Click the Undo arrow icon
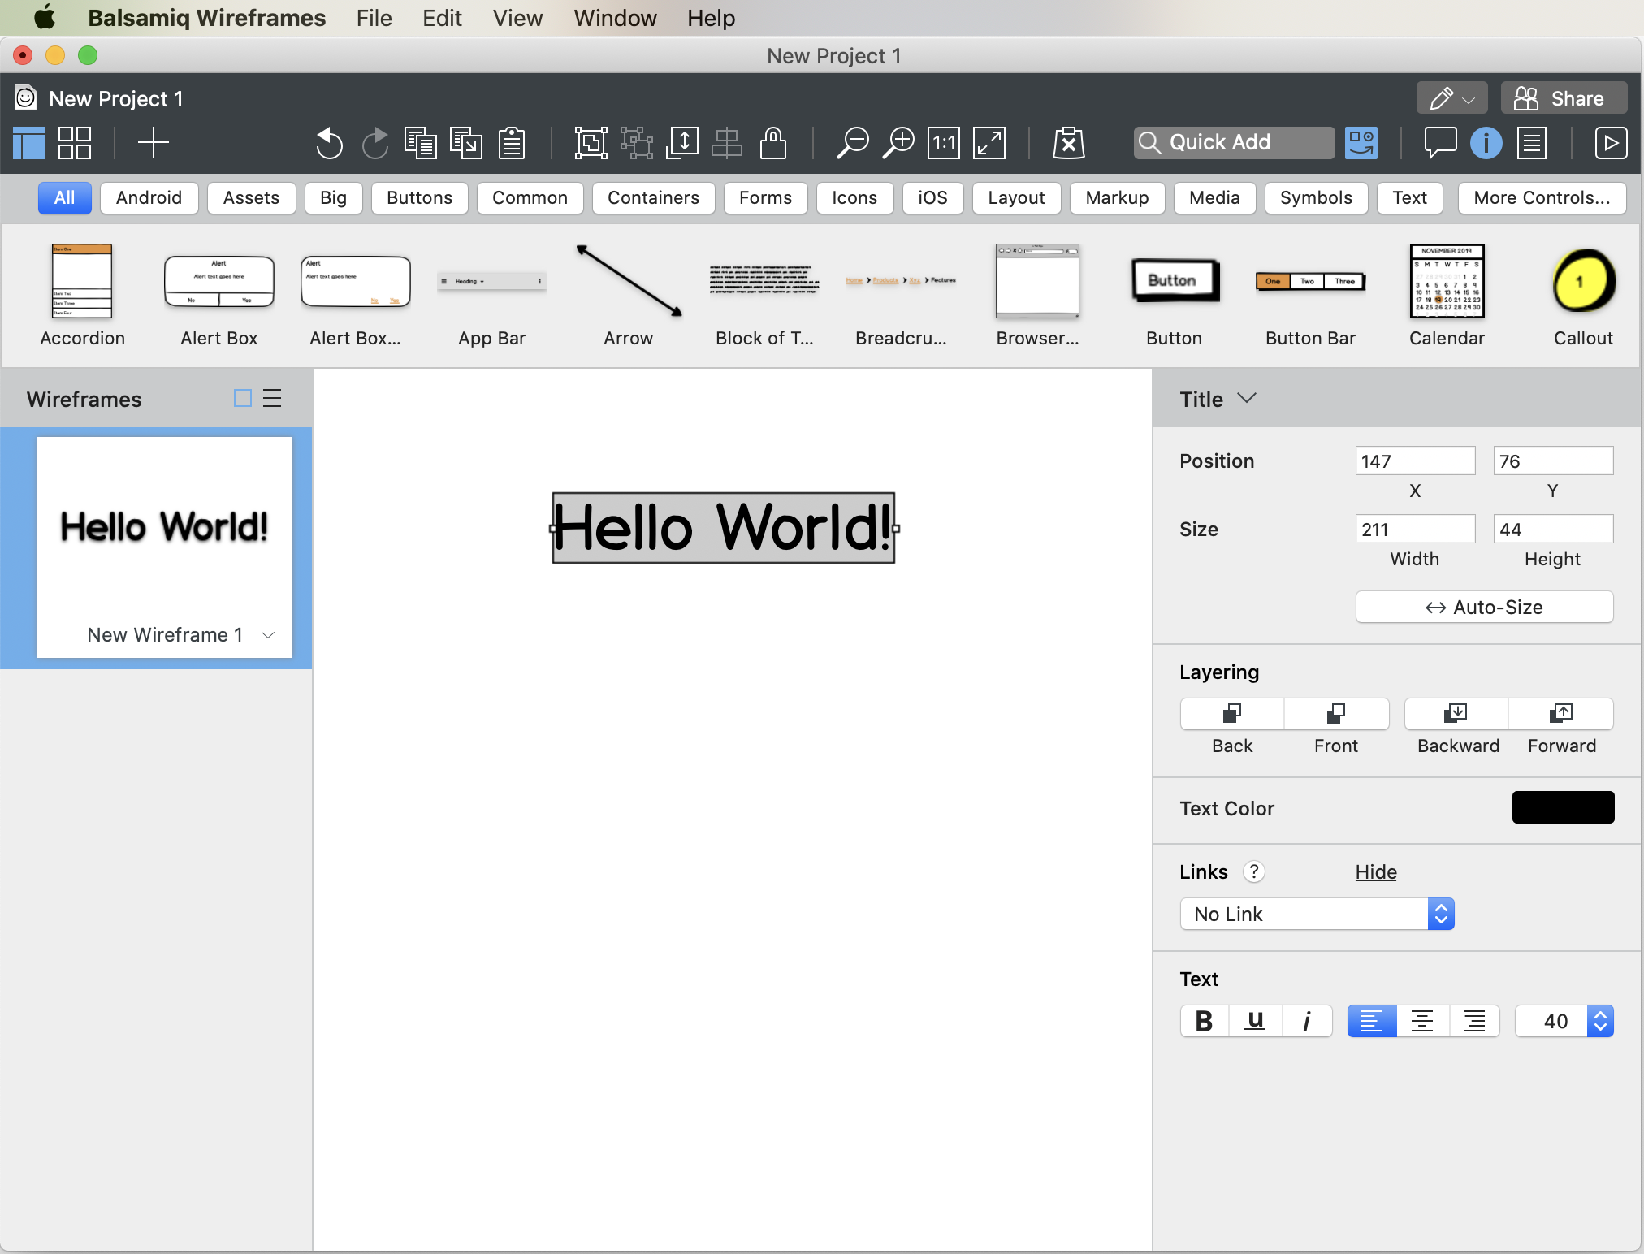Viewport: 1644px width, 1254px height. click(x=328, y=141)
